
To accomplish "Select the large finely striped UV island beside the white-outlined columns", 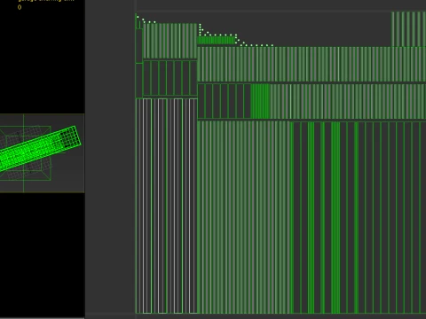I will tap(244, 217).
